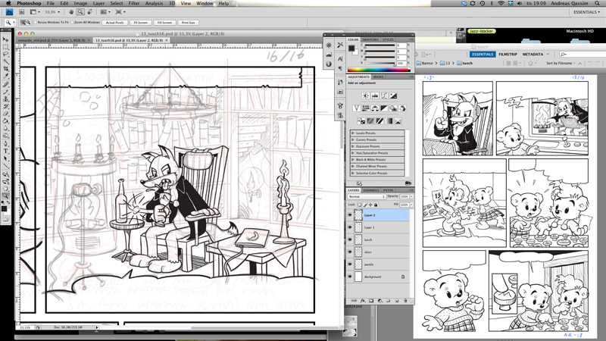The height and width of the screenshot is (341, 606).
Task: Toggle lock all in Layers panel
Action: (x=376, y=205)
